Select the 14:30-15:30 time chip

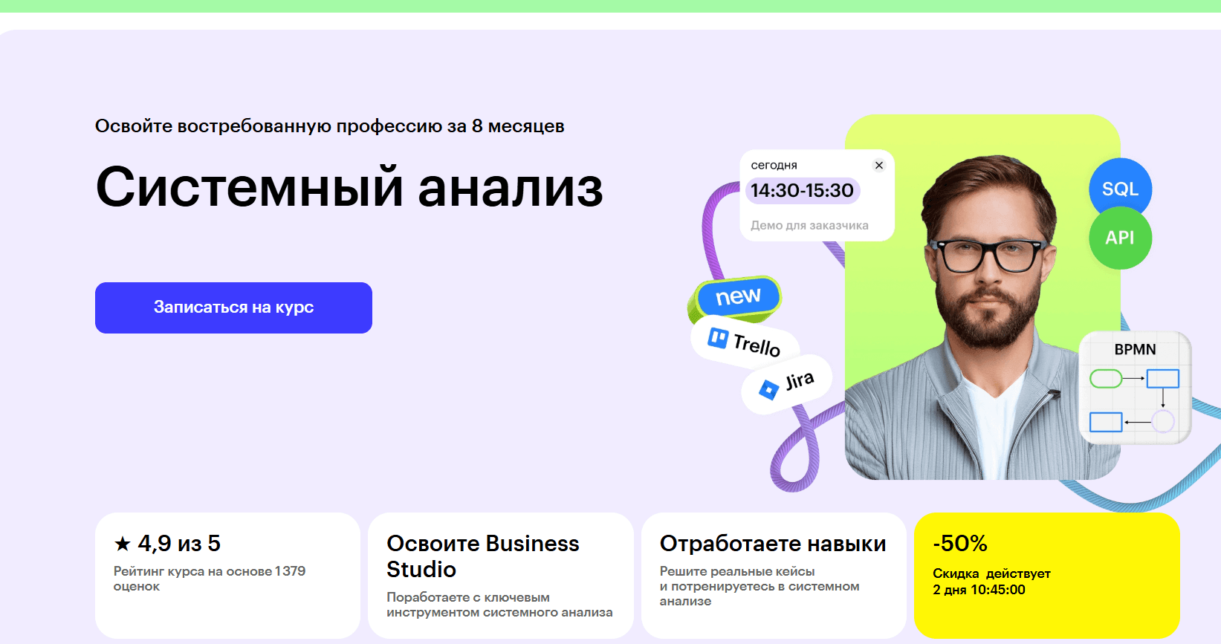[802, 191]
